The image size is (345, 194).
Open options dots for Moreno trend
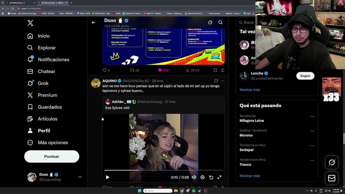coord(312,131)
